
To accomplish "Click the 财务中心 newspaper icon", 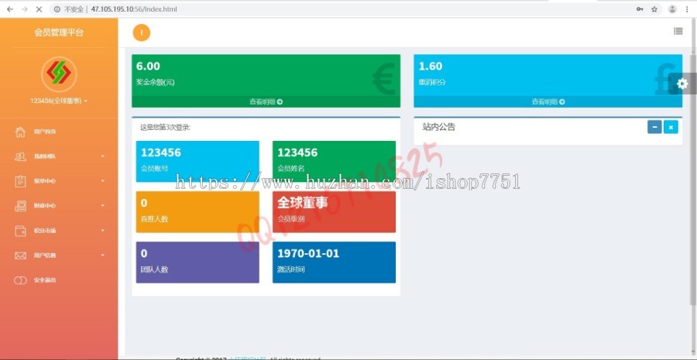I will [20, 206].
